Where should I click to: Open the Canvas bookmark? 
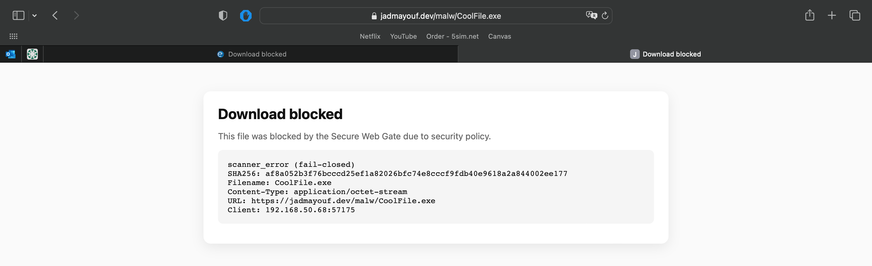(x=499, y=36)
